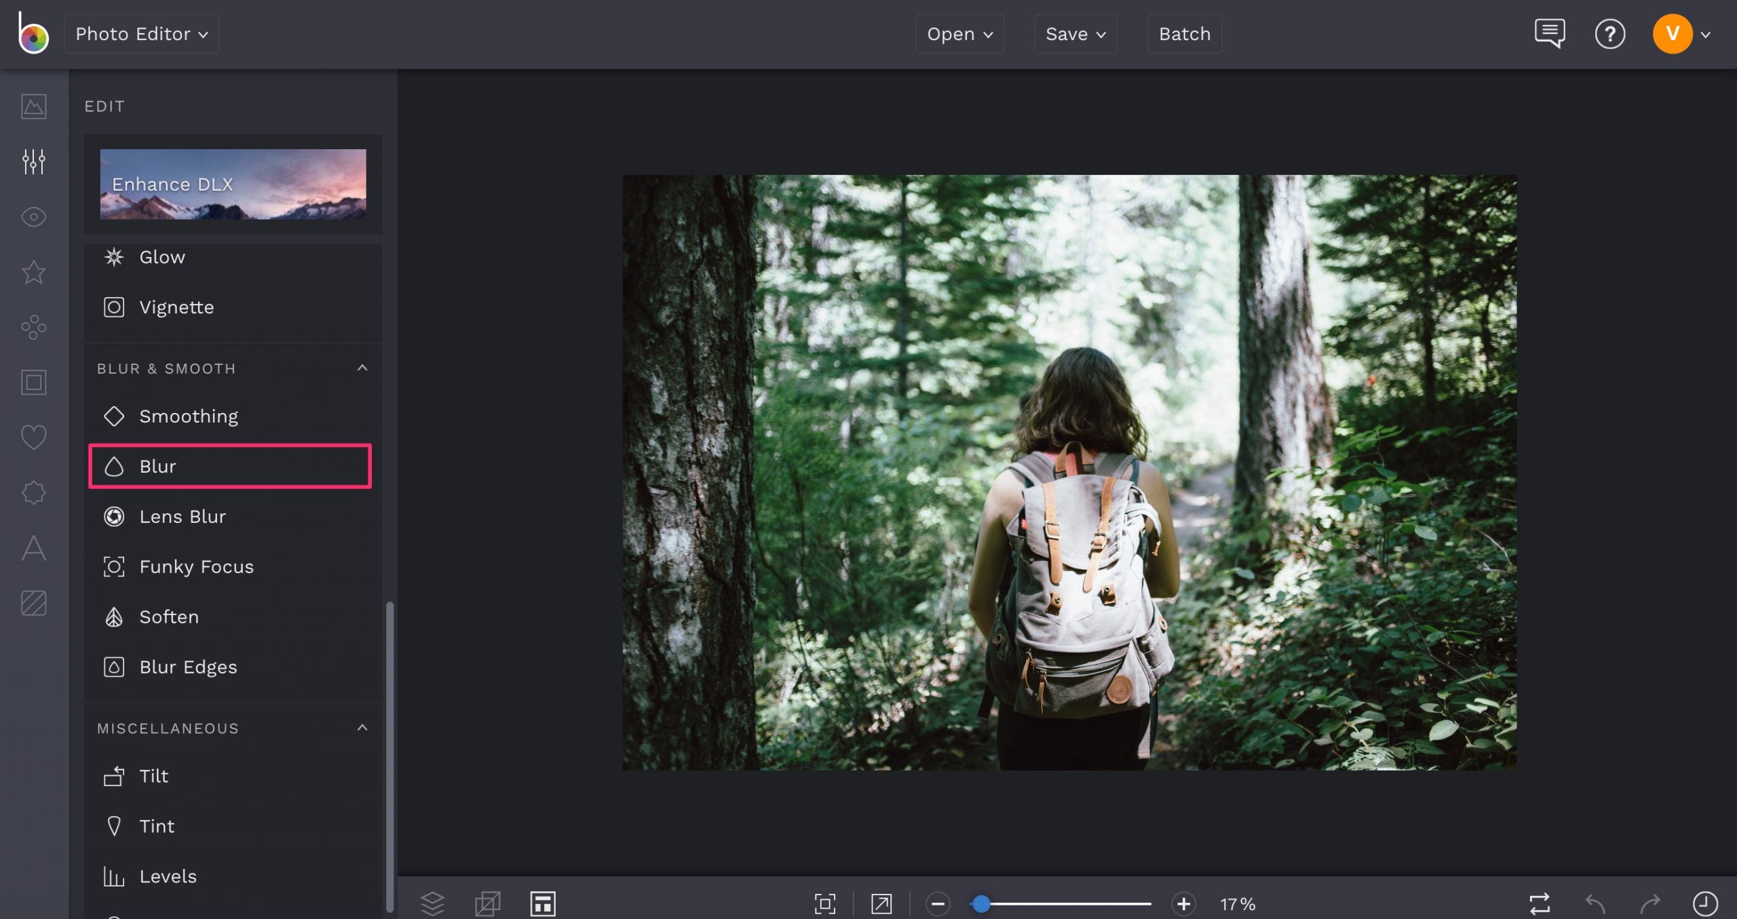The width and height of the screenshot is (1737, 919).
Task: Select the Effects star icon in sidebar
Action: pos(33,273)
